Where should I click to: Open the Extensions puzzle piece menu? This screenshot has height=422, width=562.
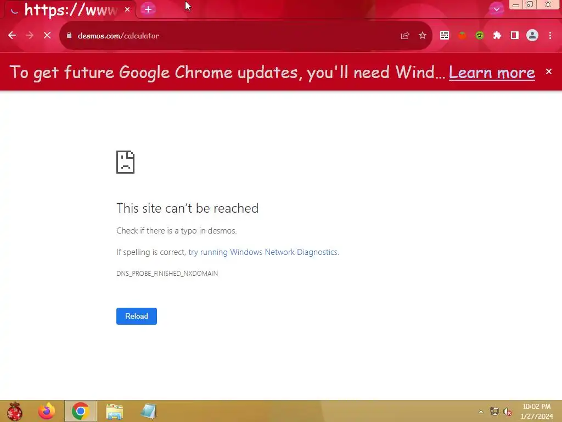tap(497, 35)
